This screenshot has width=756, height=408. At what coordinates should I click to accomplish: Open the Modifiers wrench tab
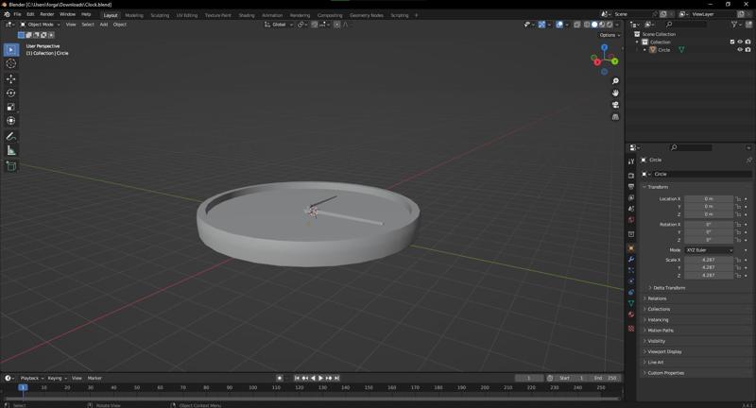[x=631, y=259]
